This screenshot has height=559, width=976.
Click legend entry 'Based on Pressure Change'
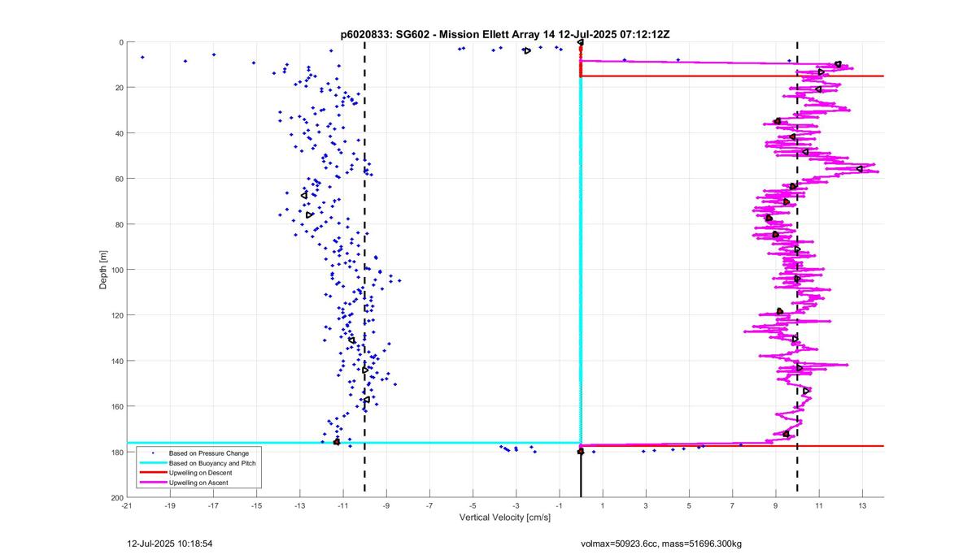coord(209,453)
